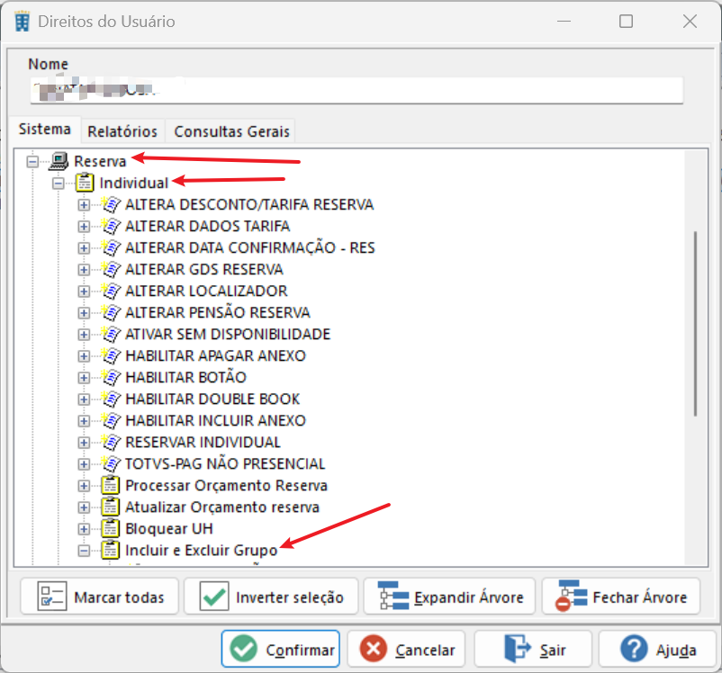Collapse the Individual tree node
Screen dimensions: 722x673
(58, 184)
